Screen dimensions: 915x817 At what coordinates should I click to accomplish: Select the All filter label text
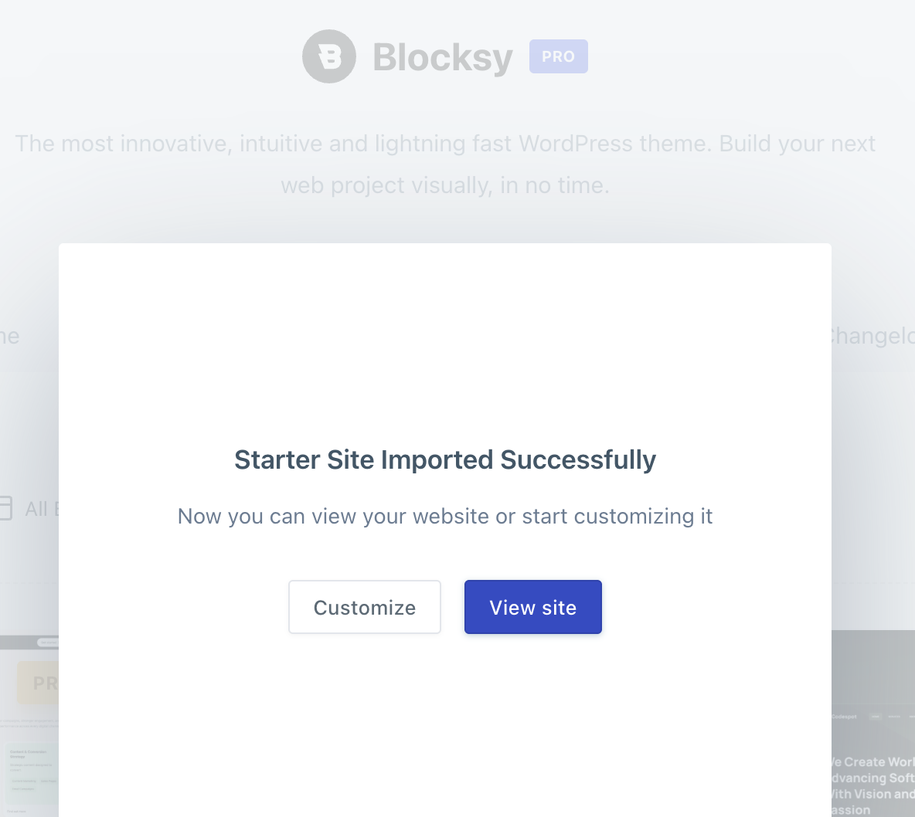[42, 509]
